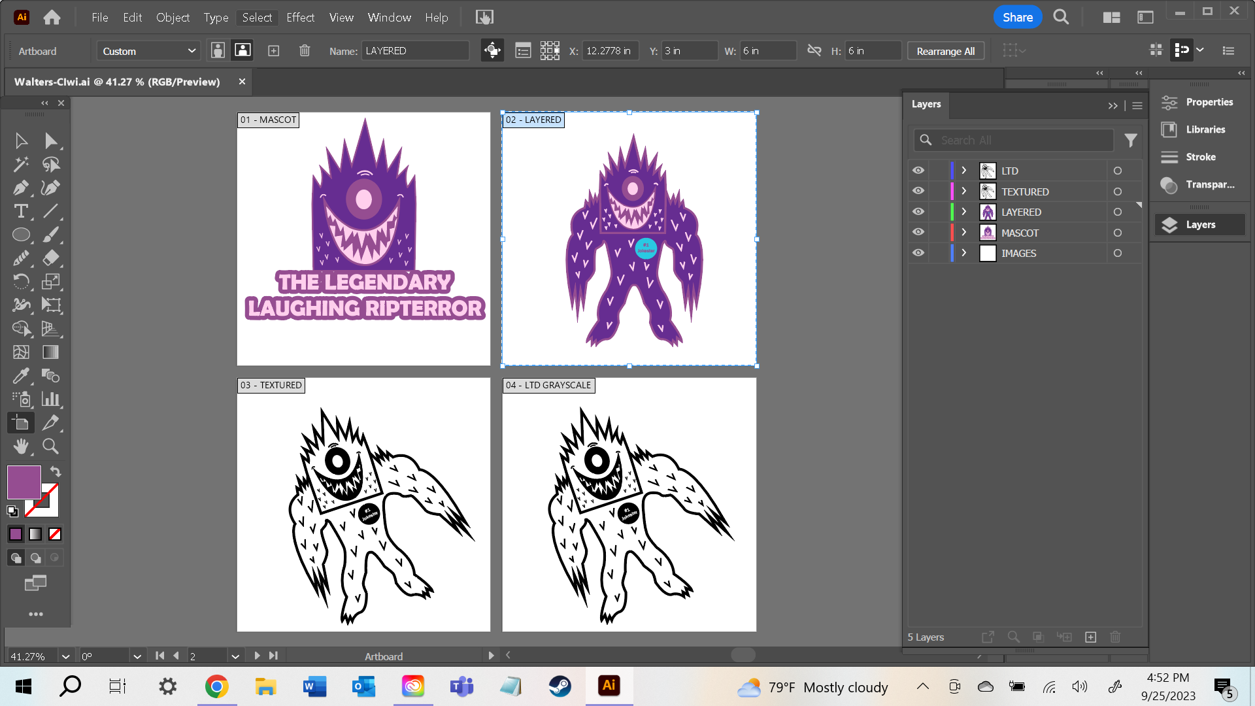
Task: Open the Home screen icon
Action: tap(52, 18)
